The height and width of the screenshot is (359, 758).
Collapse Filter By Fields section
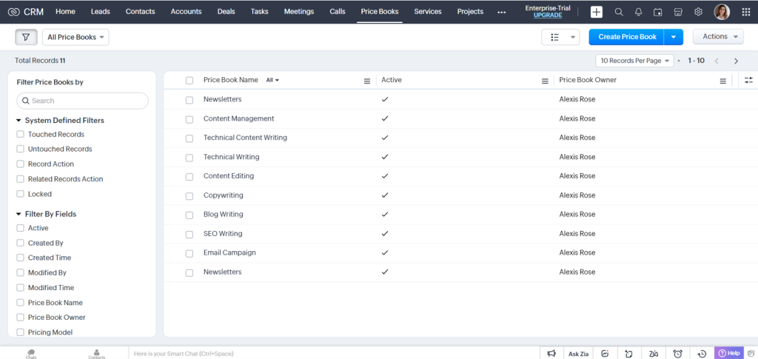pyautogui.click(x=19, y=214)
